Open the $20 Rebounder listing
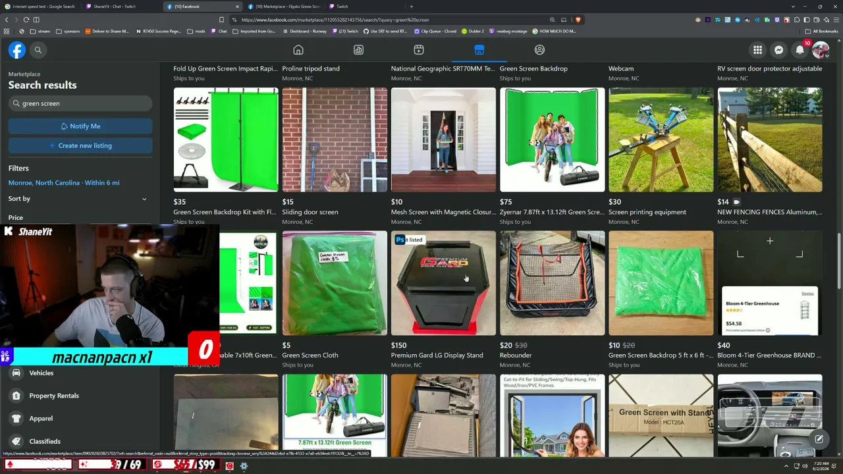 coord(552,300)
